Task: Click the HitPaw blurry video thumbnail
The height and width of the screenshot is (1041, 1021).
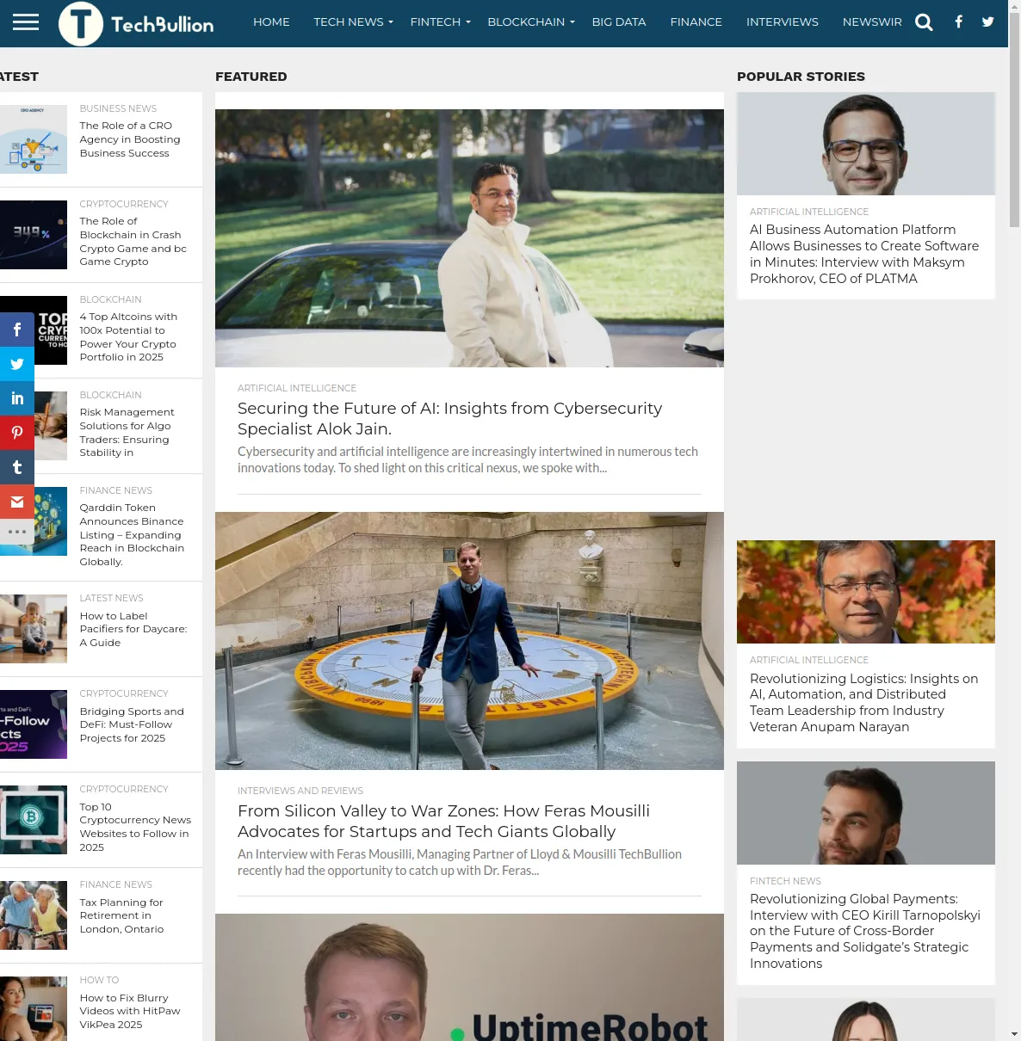Action: tap(34, 1008)
